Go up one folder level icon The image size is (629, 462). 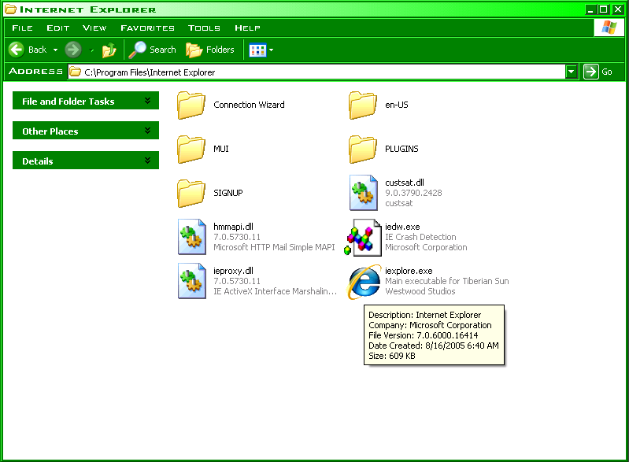(109, 50)
